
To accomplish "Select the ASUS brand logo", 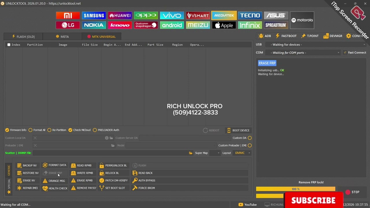I will tap(276, 16).
